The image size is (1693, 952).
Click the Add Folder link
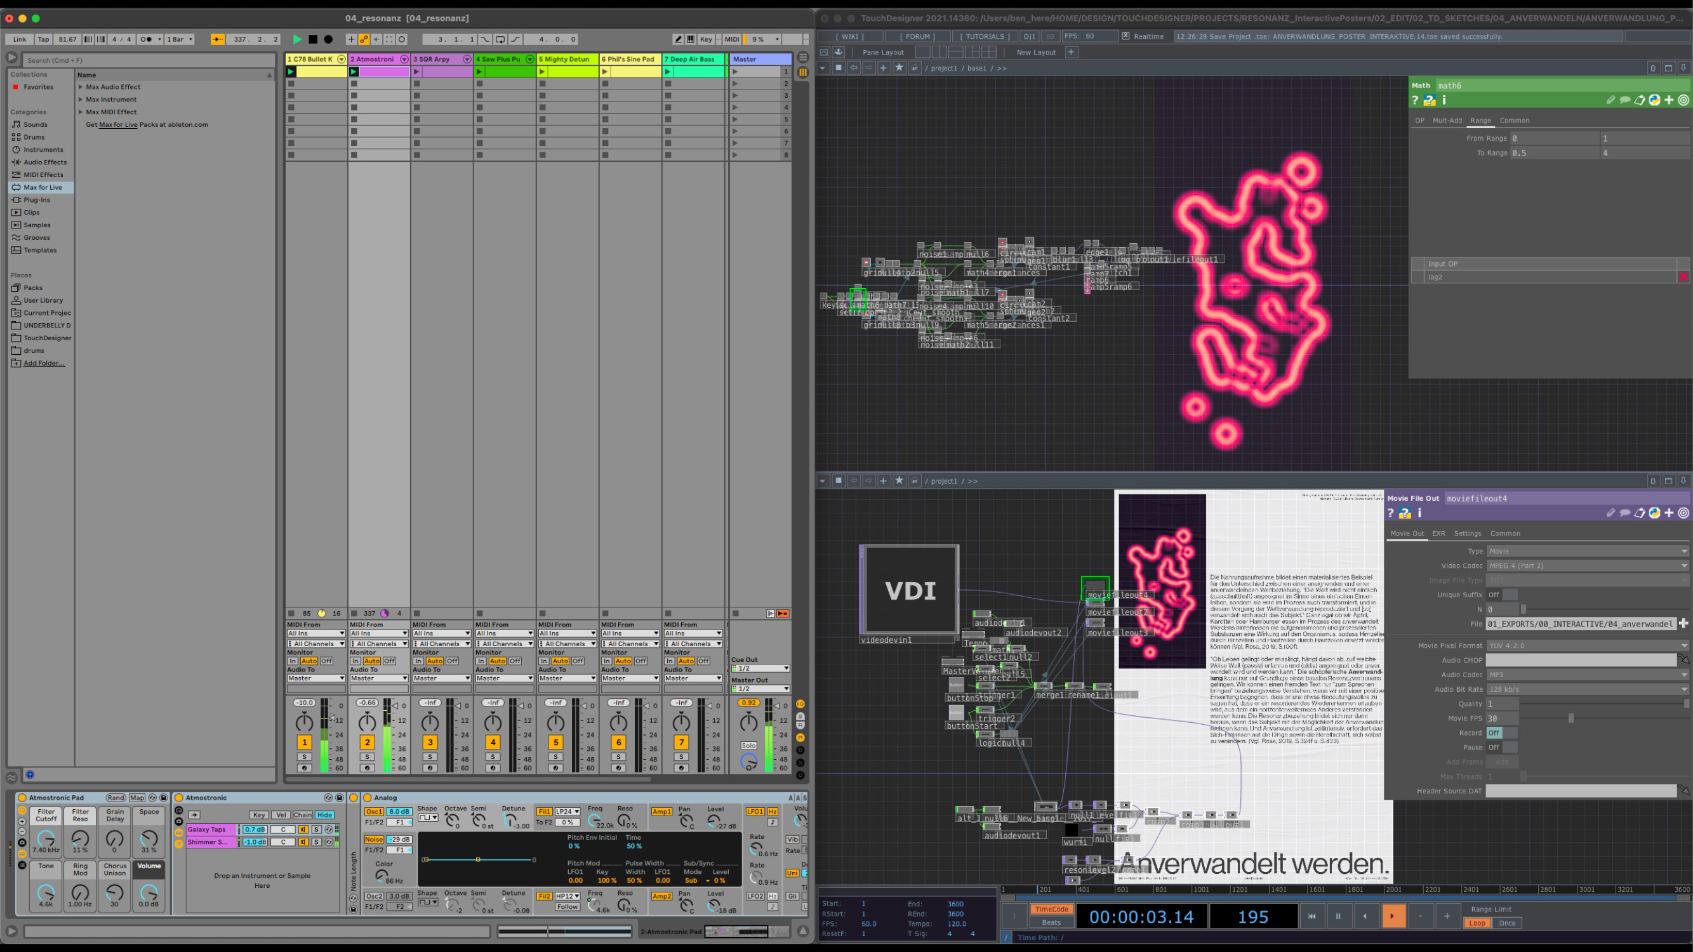tap(44, 363)
